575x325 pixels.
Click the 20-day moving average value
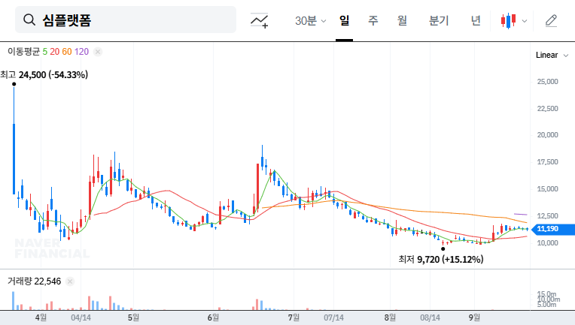pyautogui.click(x=55, y=52)
